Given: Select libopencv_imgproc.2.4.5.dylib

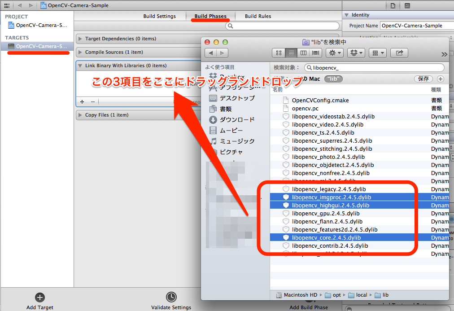Looking at the screenshot, I should 359,197.
